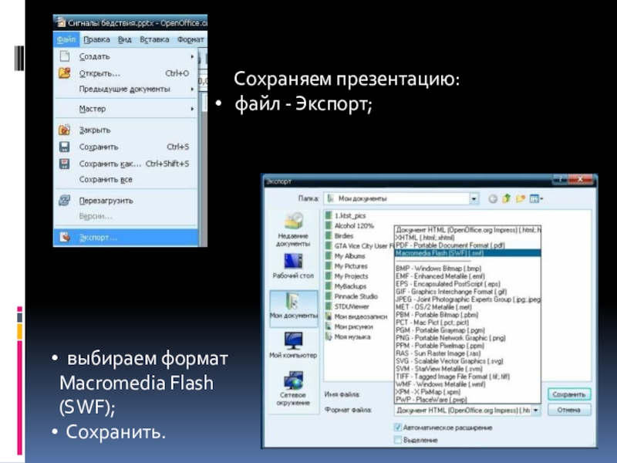Open the Моя музыка folder
This screenshot has height=463, width=617.
348,337
